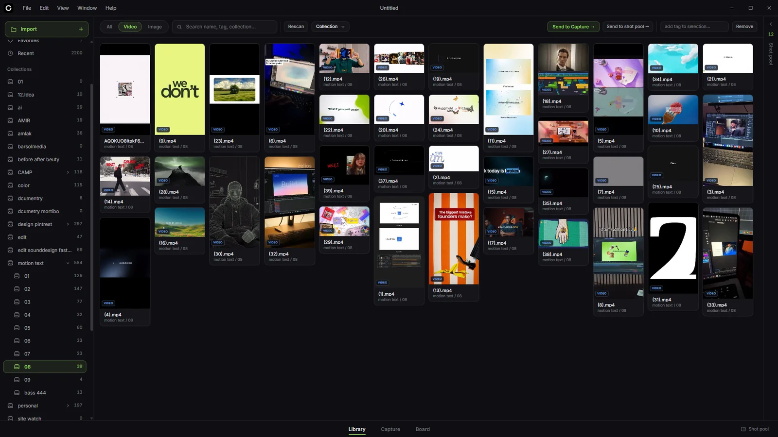This screenshot has width=778, height=437.
Task: Select the Video filter toggle
Action: (x=130, y=27)
